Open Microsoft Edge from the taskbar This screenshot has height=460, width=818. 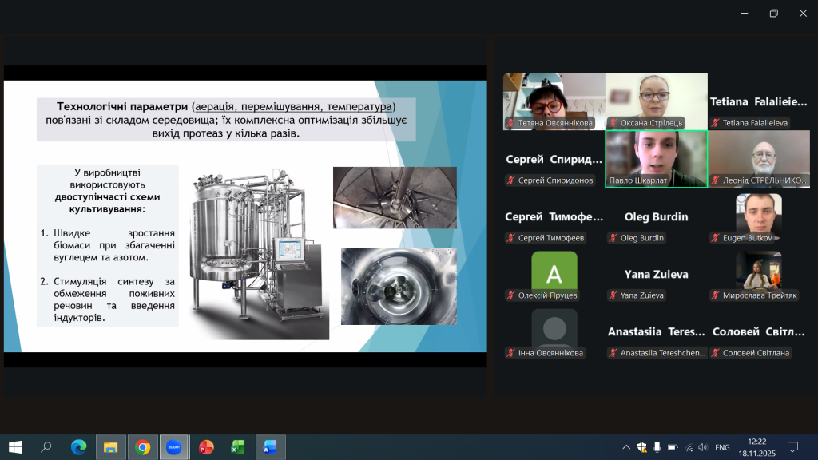[x=78, y=447]
